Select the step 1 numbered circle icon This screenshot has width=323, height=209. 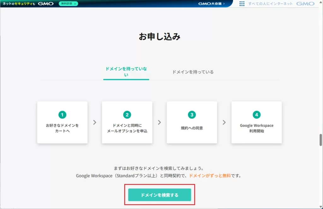(62, 114)
